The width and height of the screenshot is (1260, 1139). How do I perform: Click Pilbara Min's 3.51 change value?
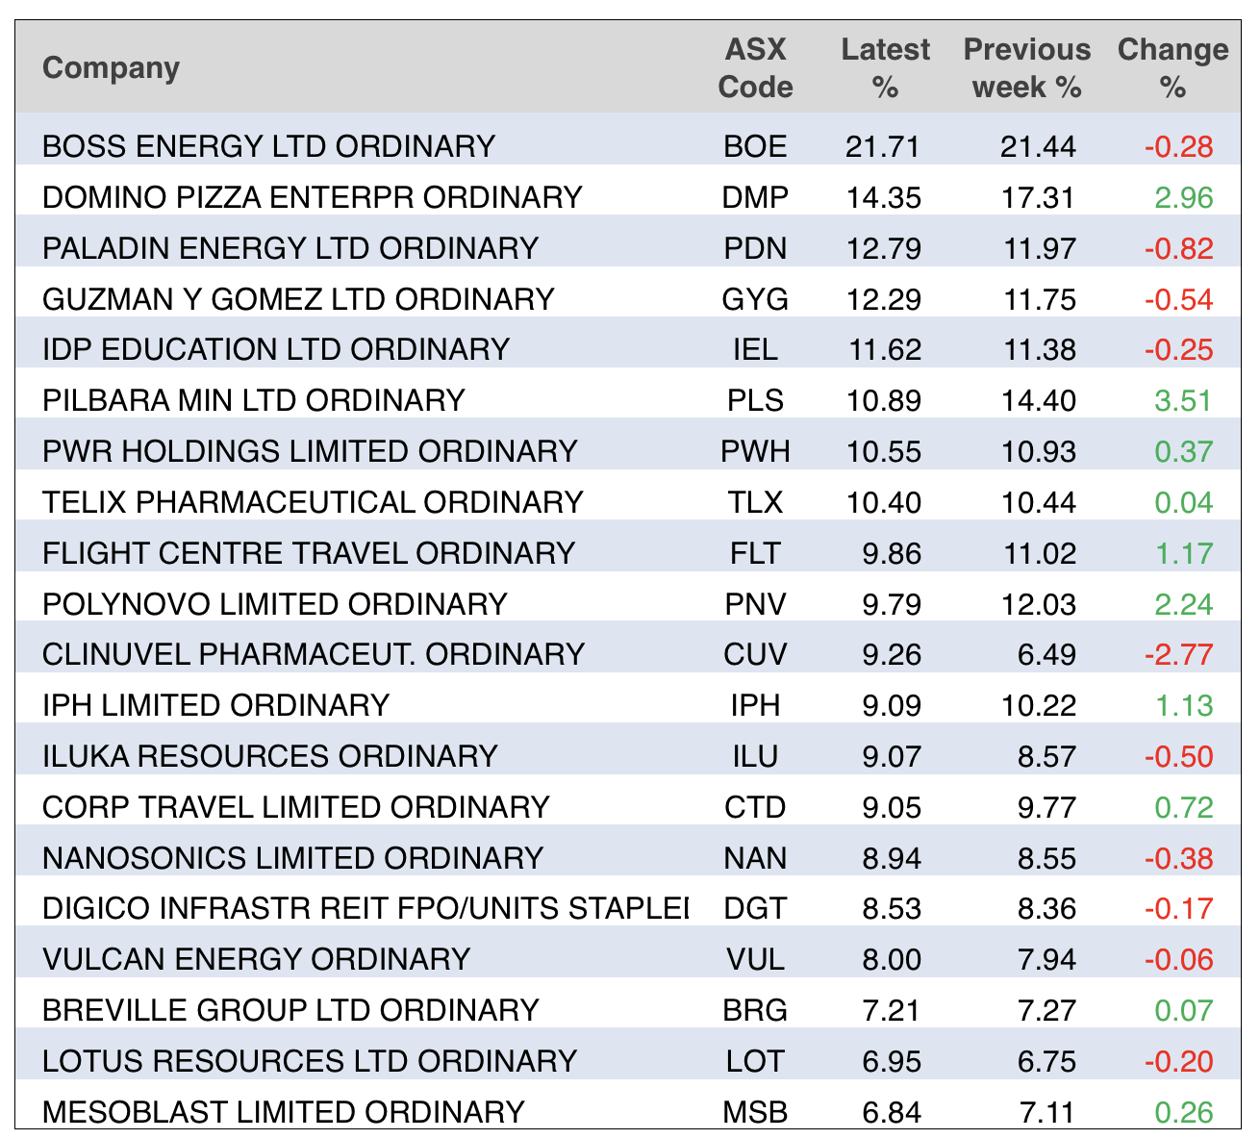(x=1183, y=400)
